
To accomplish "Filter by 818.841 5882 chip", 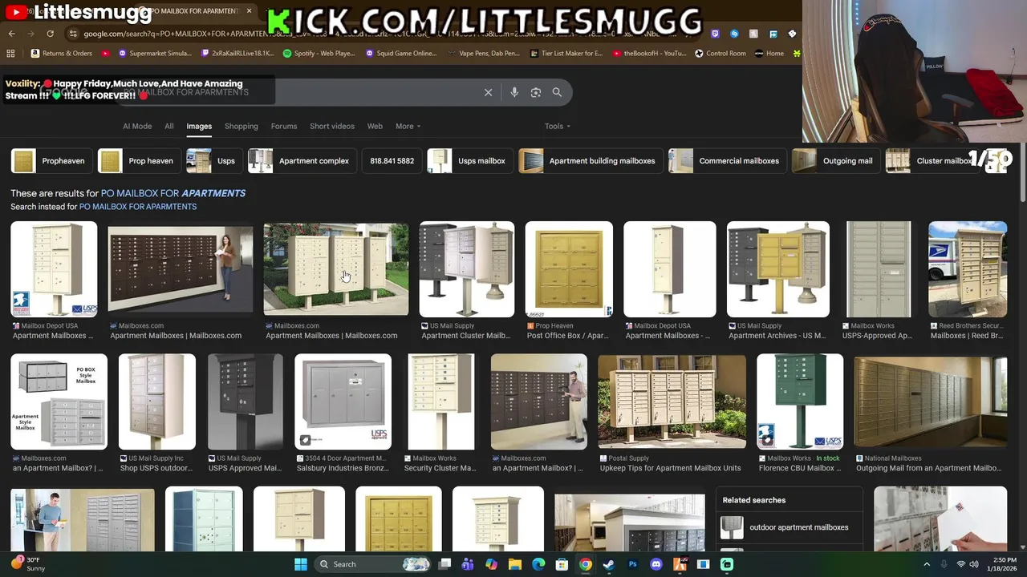I will 392,161.
